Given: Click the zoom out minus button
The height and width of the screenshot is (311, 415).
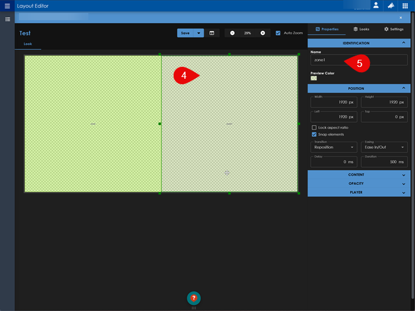Looking at the screenshot, I should pos(232,33).
